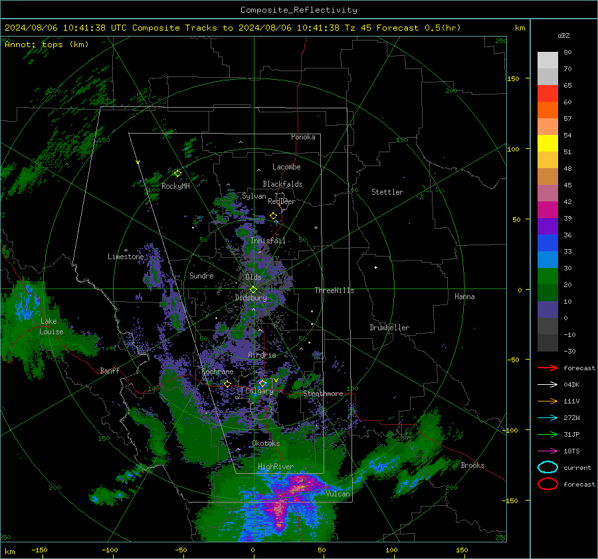Screen dimensions: 598x559
Task: Click the Lacombe city label
Action: pos(286,167)
